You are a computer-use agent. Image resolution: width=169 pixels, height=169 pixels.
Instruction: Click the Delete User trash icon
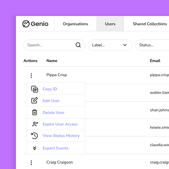click(35, 112)
